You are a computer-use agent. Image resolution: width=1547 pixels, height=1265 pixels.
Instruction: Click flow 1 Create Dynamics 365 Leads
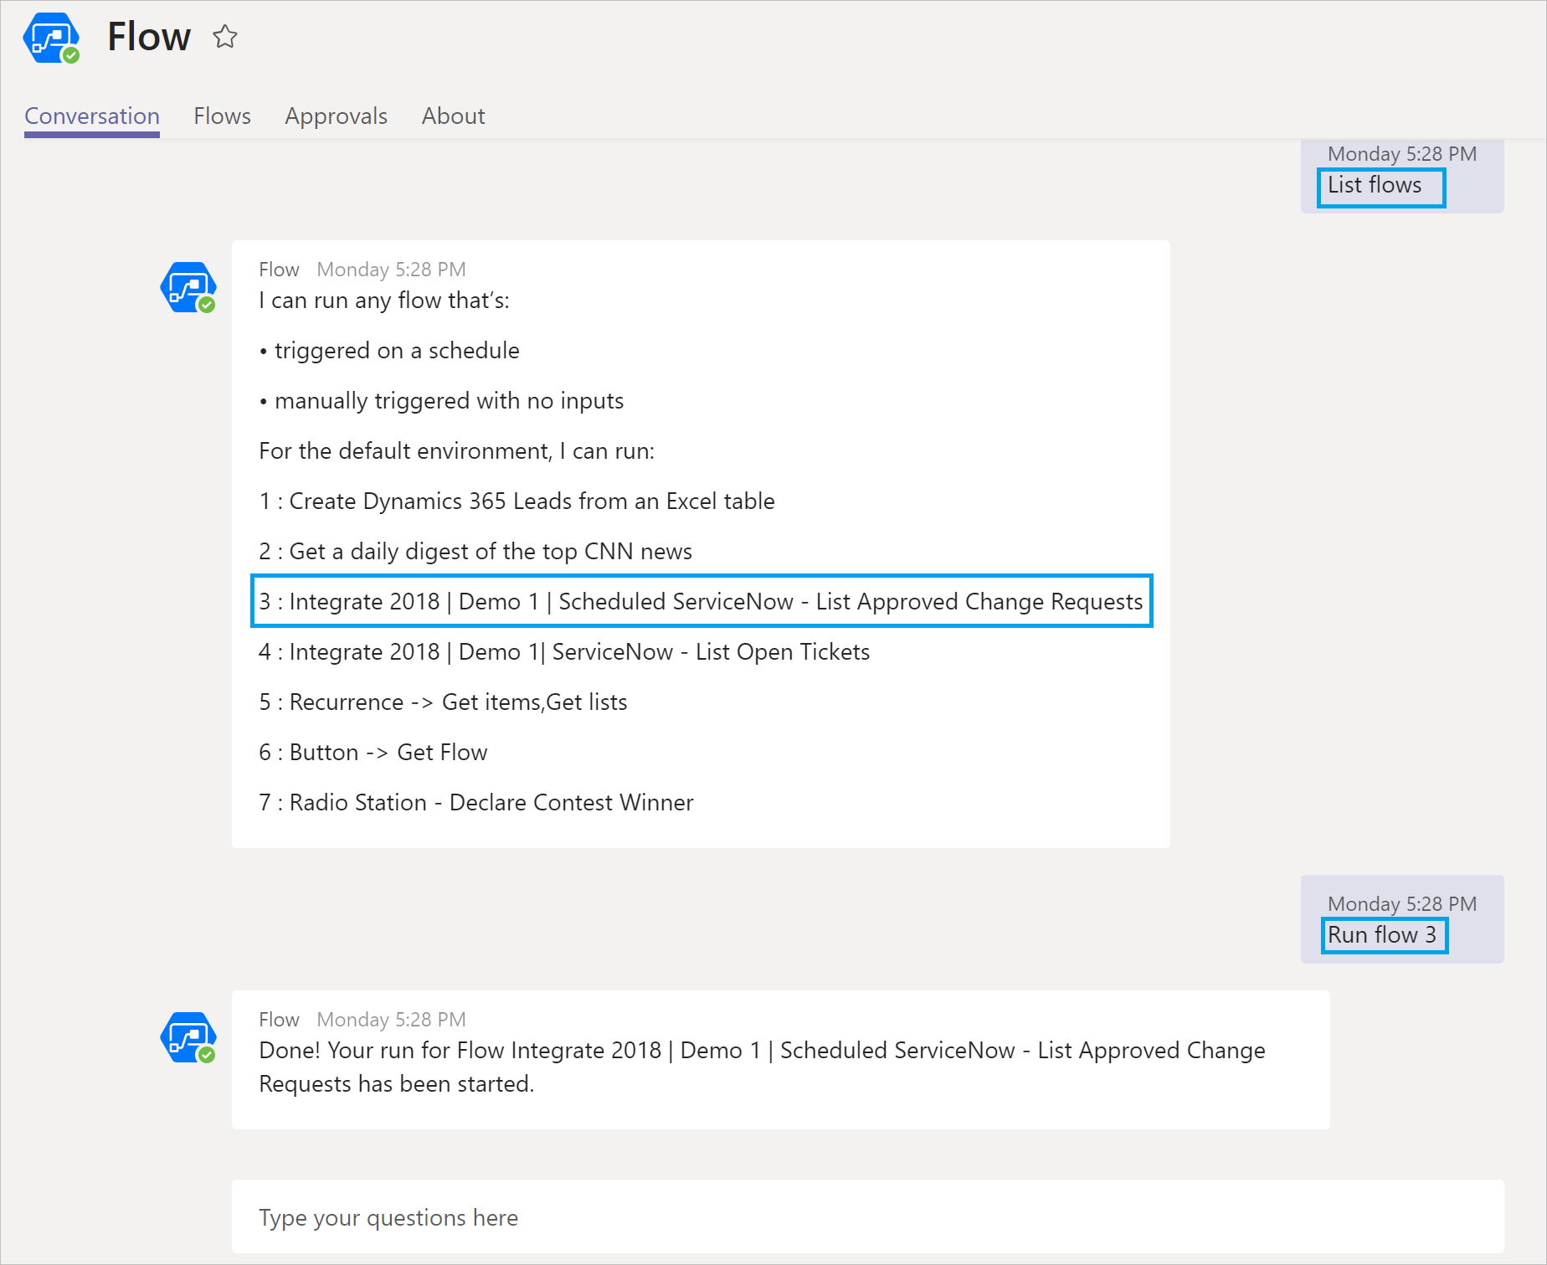coord(517,501)
